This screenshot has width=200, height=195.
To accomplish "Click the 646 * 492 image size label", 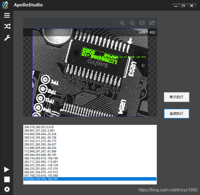I will point(147,32).
